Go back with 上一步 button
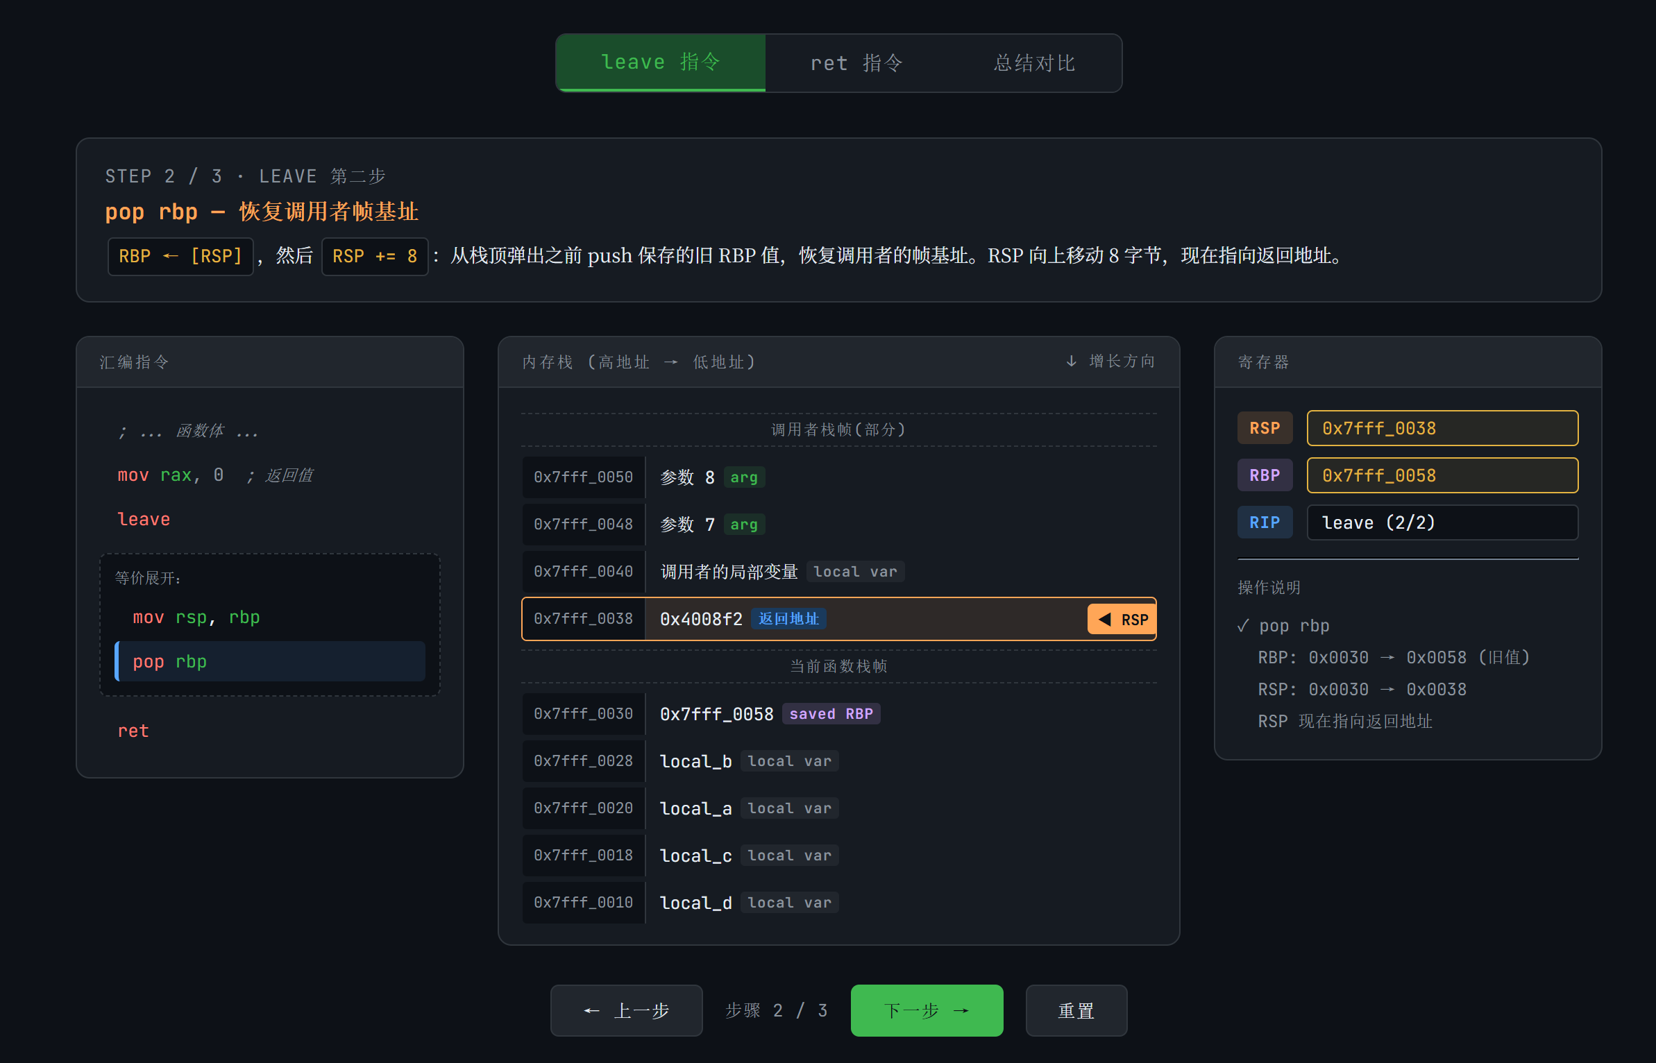Viewport: 1656px width, 1063px height. [626, 1010]
